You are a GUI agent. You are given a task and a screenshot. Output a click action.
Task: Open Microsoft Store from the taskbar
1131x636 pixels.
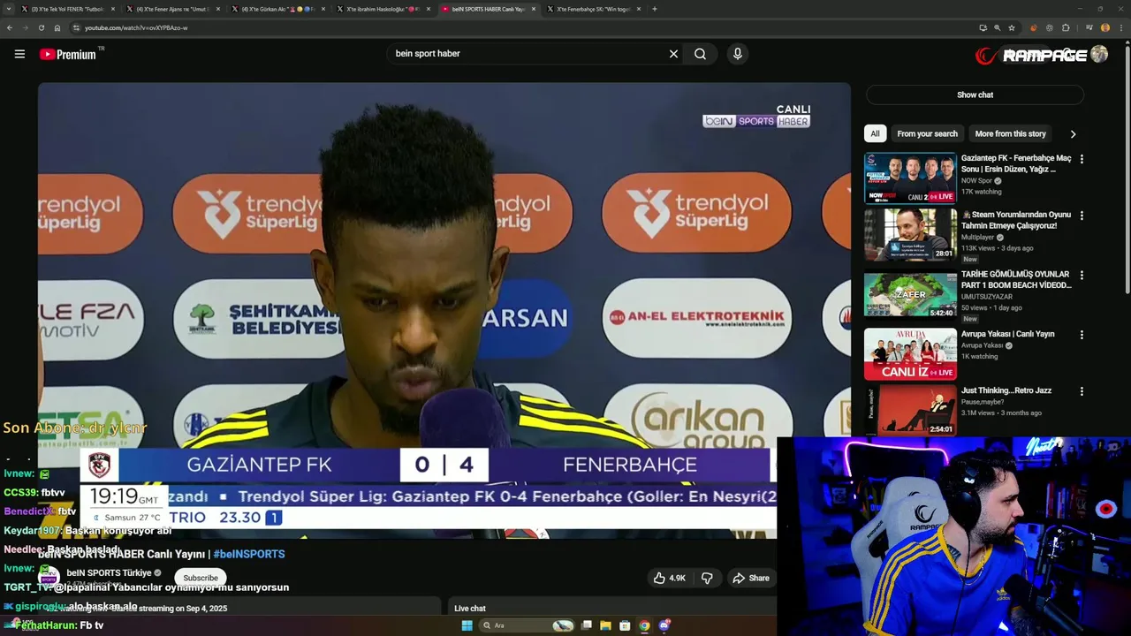click(625, 625)
